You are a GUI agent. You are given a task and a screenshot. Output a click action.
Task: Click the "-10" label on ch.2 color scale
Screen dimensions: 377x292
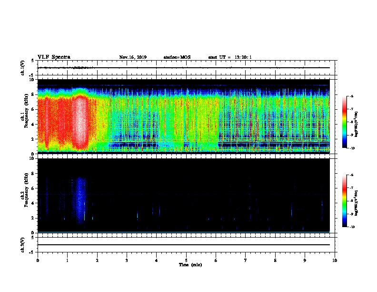(352, 227)
